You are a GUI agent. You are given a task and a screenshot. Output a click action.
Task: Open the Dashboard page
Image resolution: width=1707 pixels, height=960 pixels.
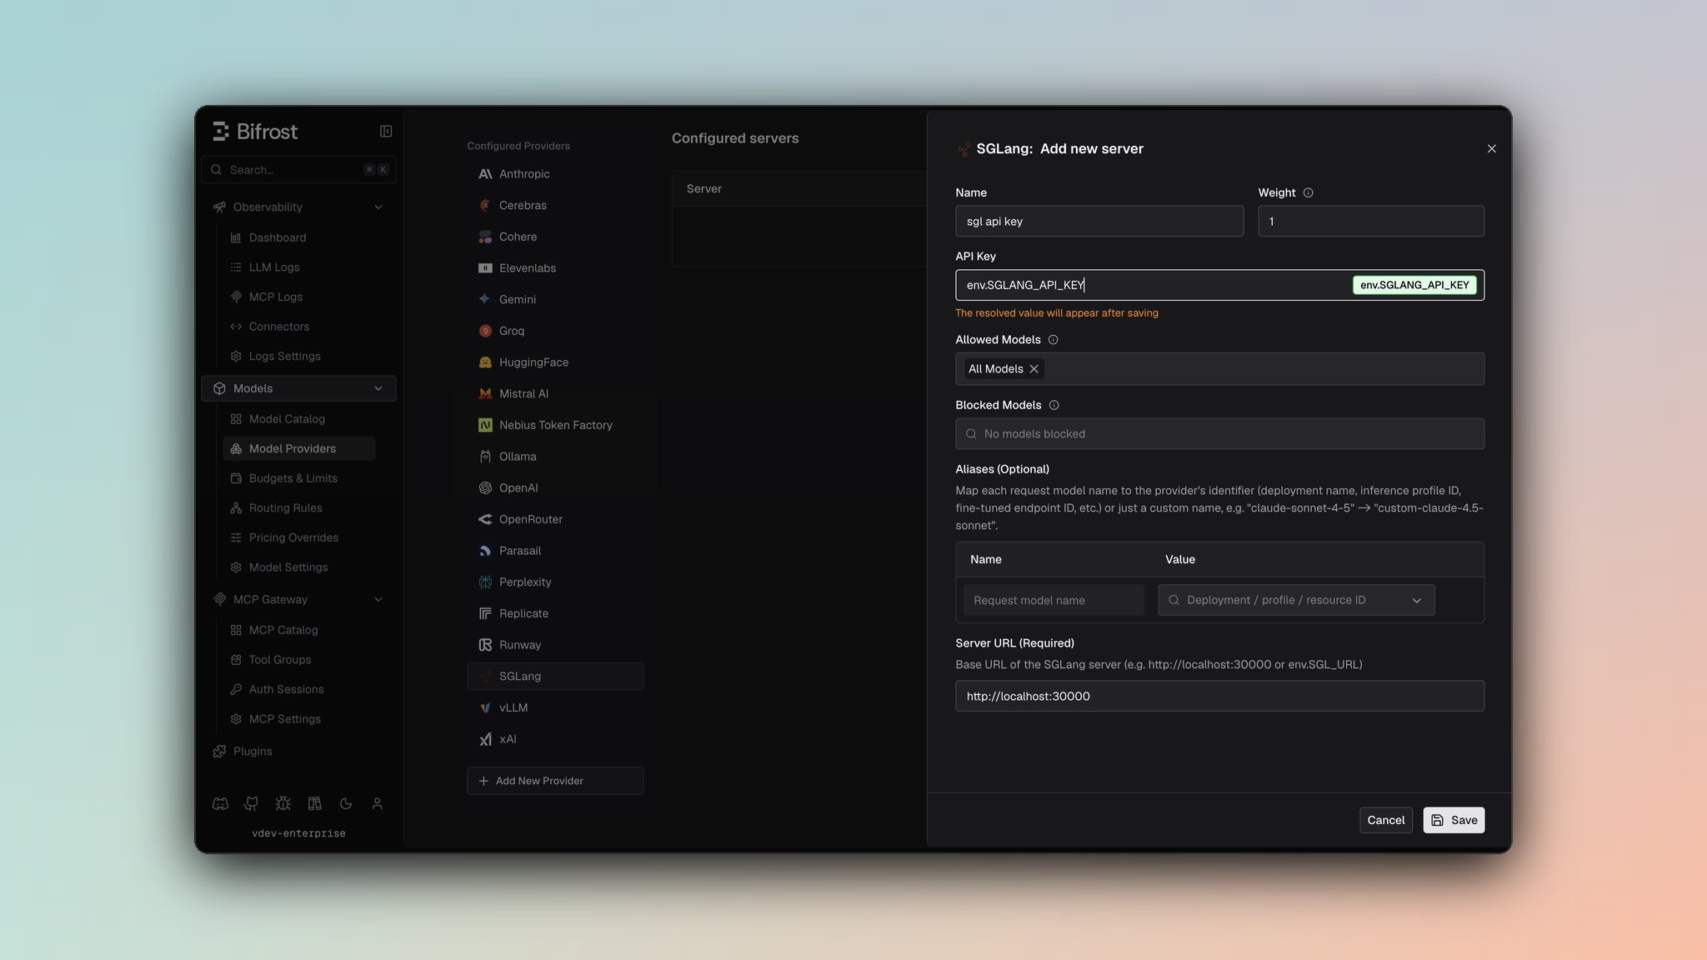(298, 237)
